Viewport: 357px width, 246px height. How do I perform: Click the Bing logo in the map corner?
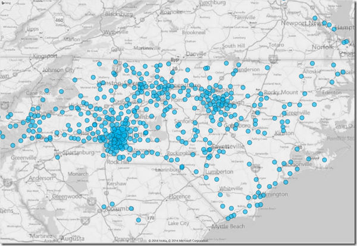pos(8,4)
